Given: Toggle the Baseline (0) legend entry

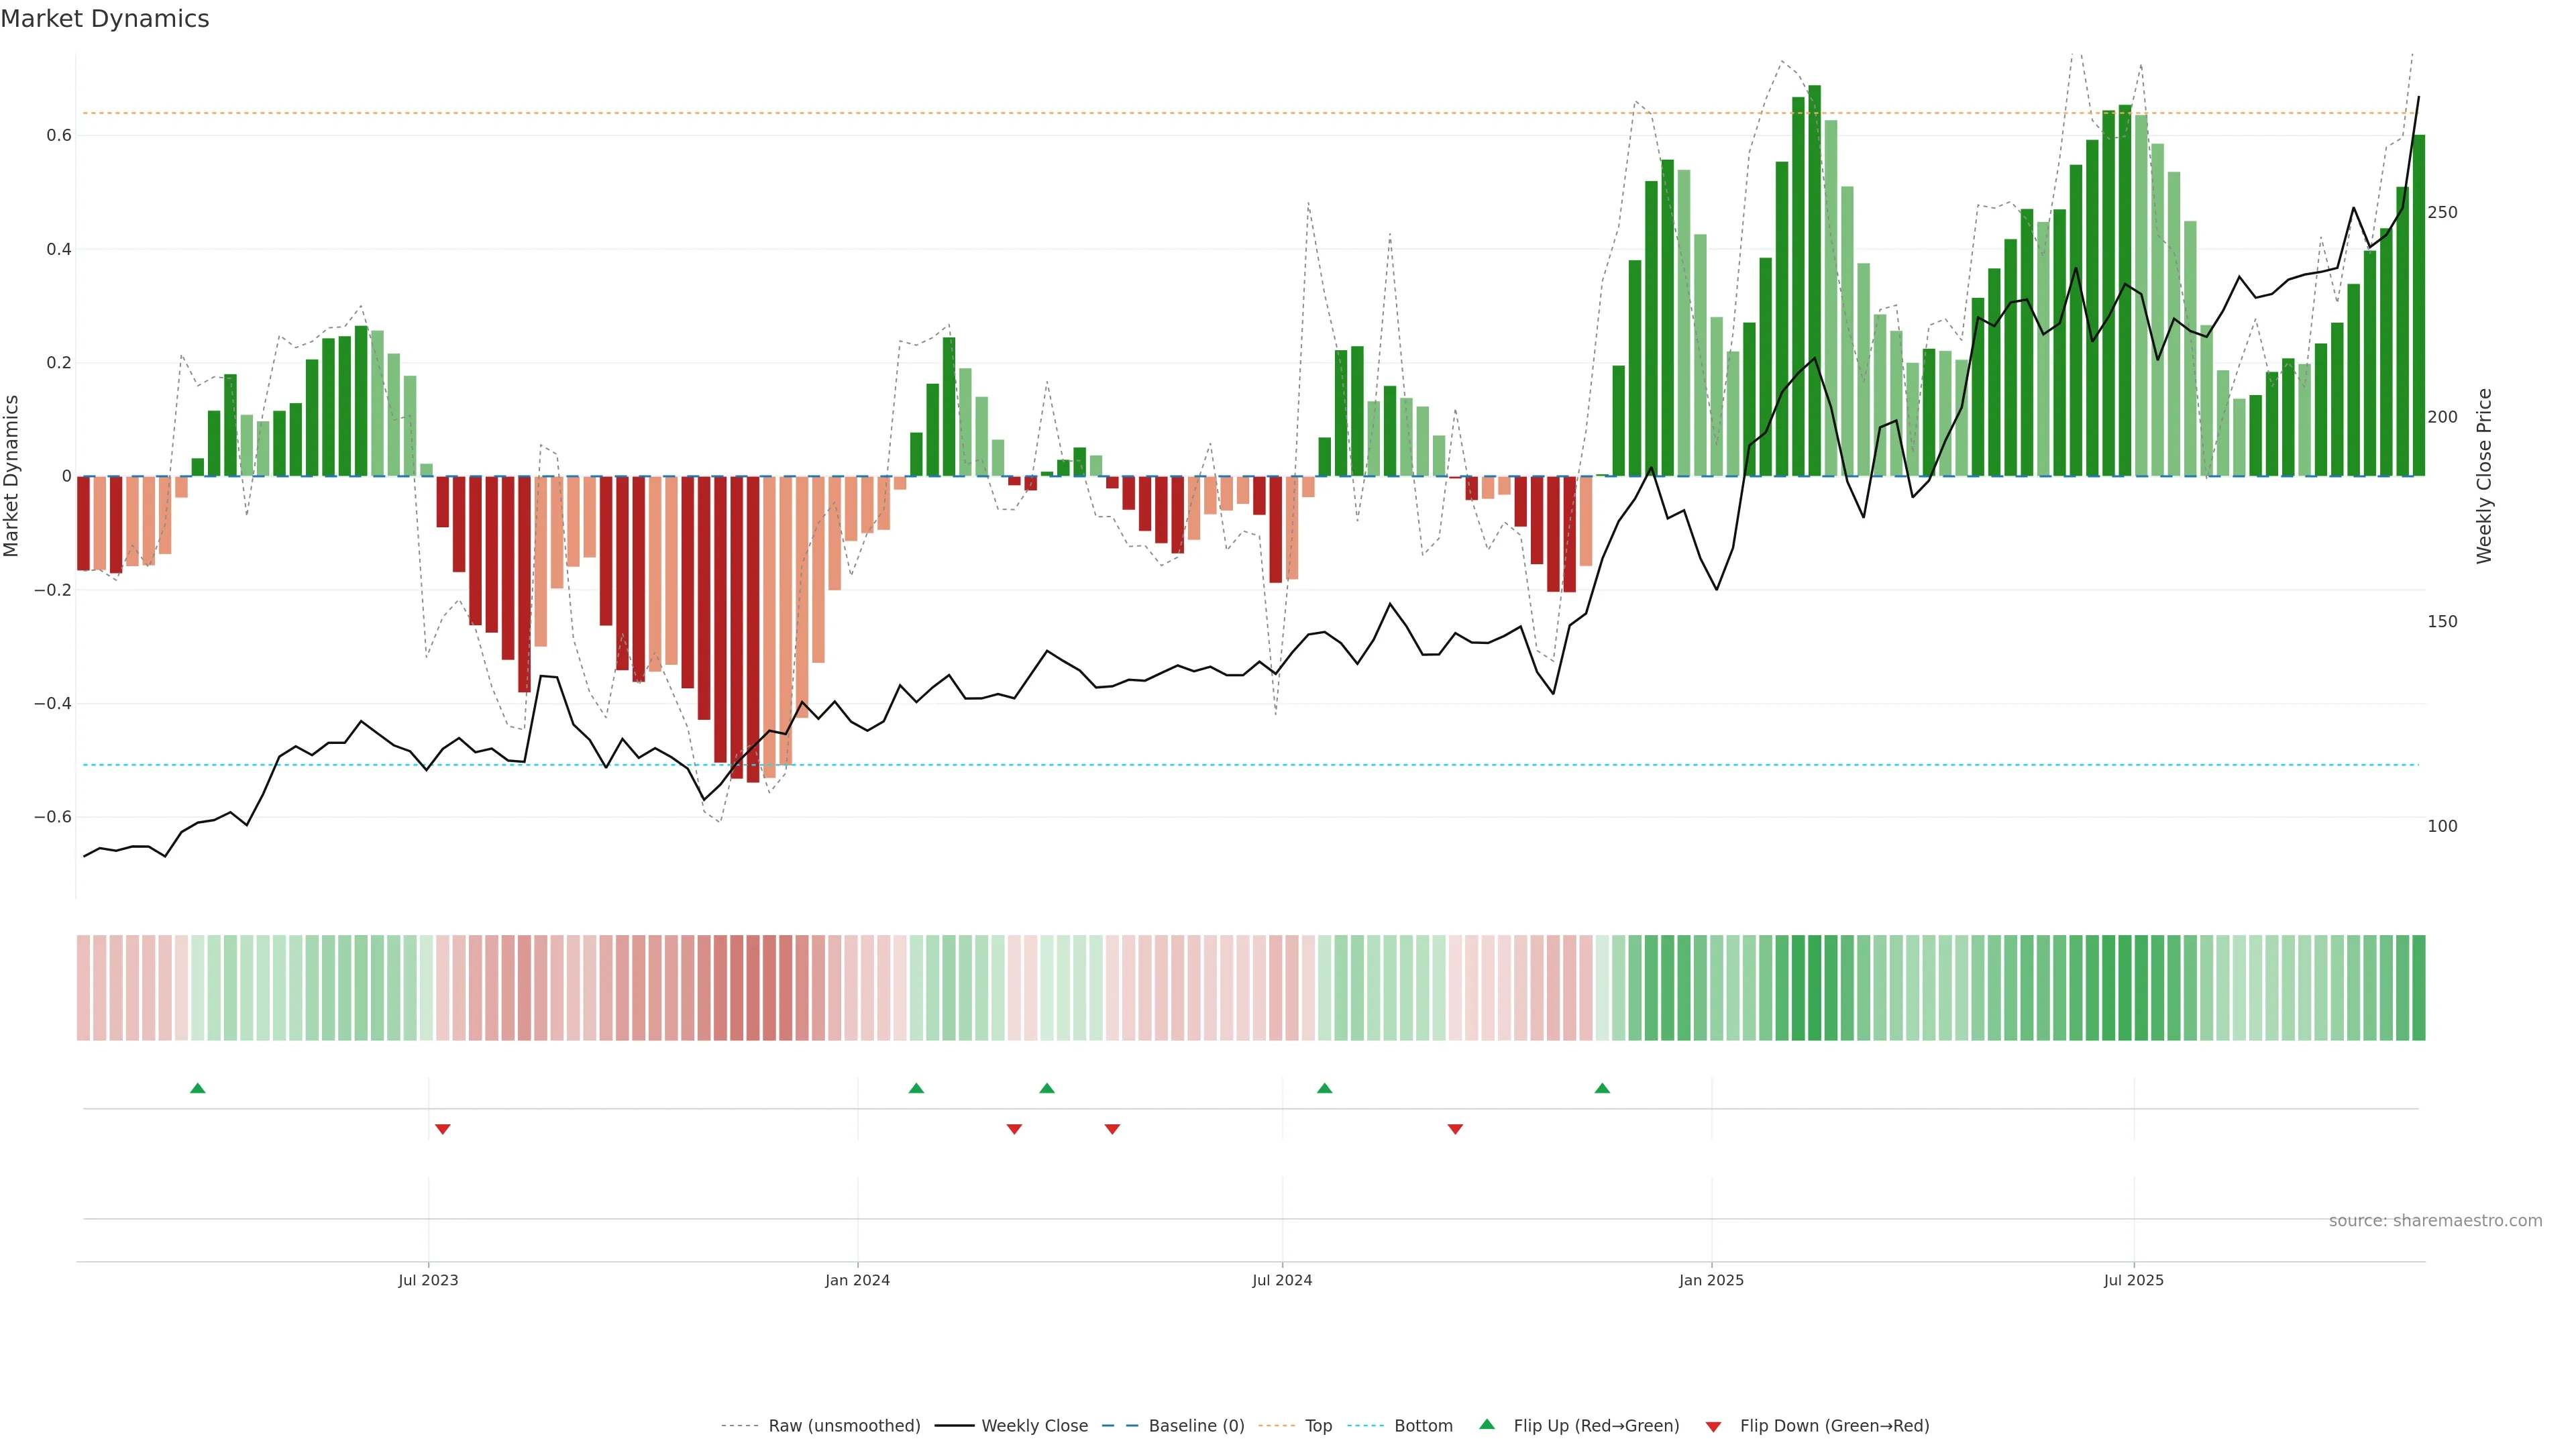Looking at the screenshot, I should coord(1196,1426).
